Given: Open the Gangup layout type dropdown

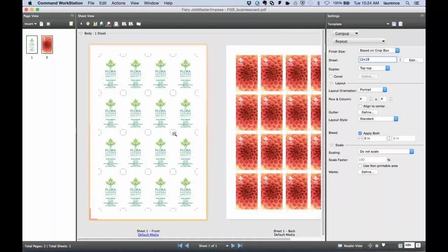Looking at the screenshot, I should point(346,33).
